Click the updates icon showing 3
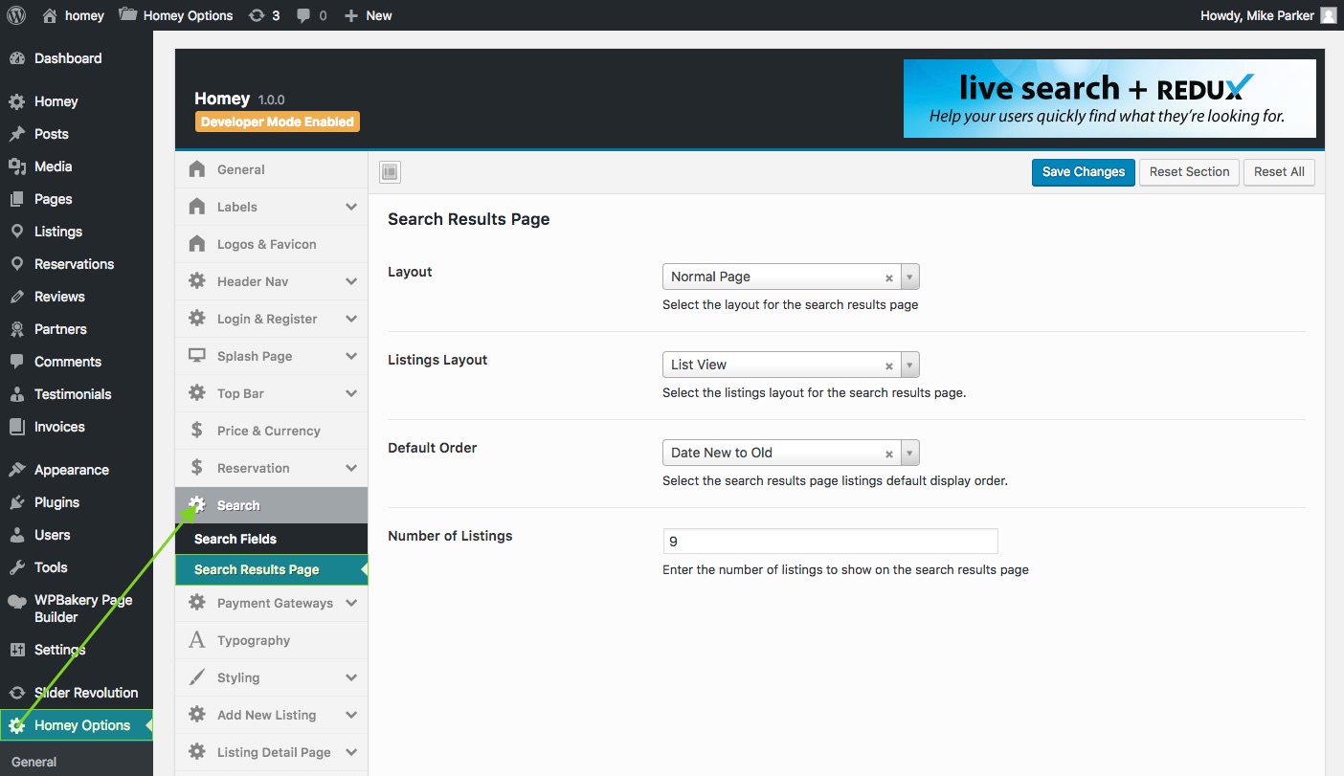 256,15
